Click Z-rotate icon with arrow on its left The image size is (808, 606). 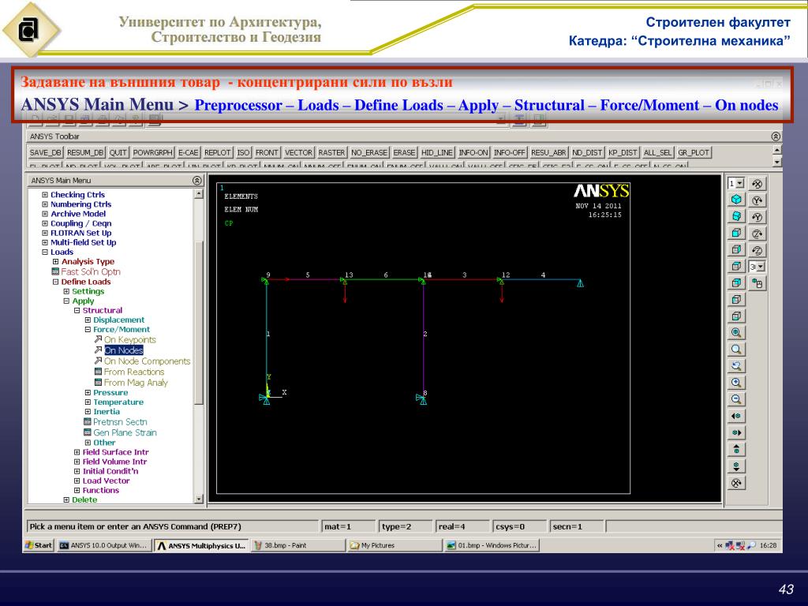(x=757, y=250)
